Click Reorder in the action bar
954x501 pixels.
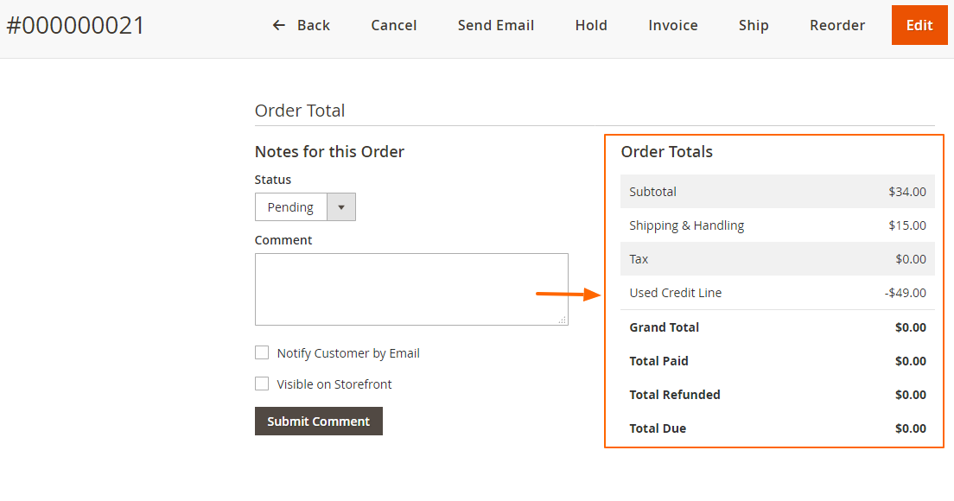[837, 26]
